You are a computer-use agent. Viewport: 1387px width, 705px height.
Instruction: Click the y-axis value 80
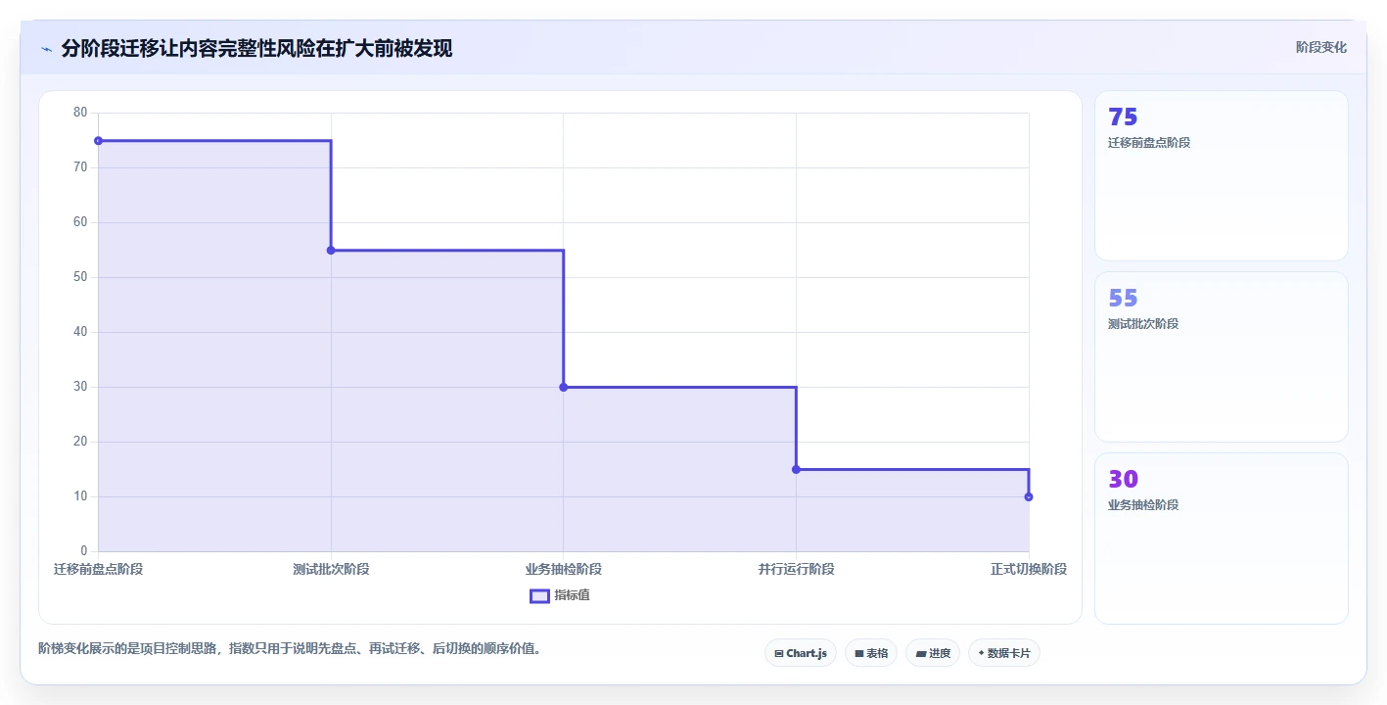80,113
